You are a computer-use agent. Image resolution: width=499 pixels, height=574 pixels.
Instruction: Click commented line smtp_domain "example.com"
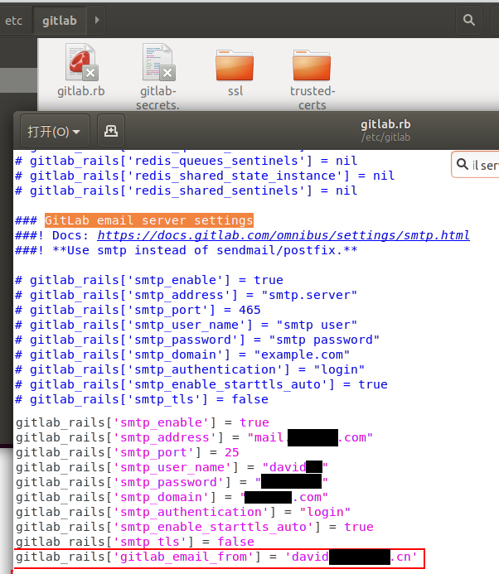point(182,355)
